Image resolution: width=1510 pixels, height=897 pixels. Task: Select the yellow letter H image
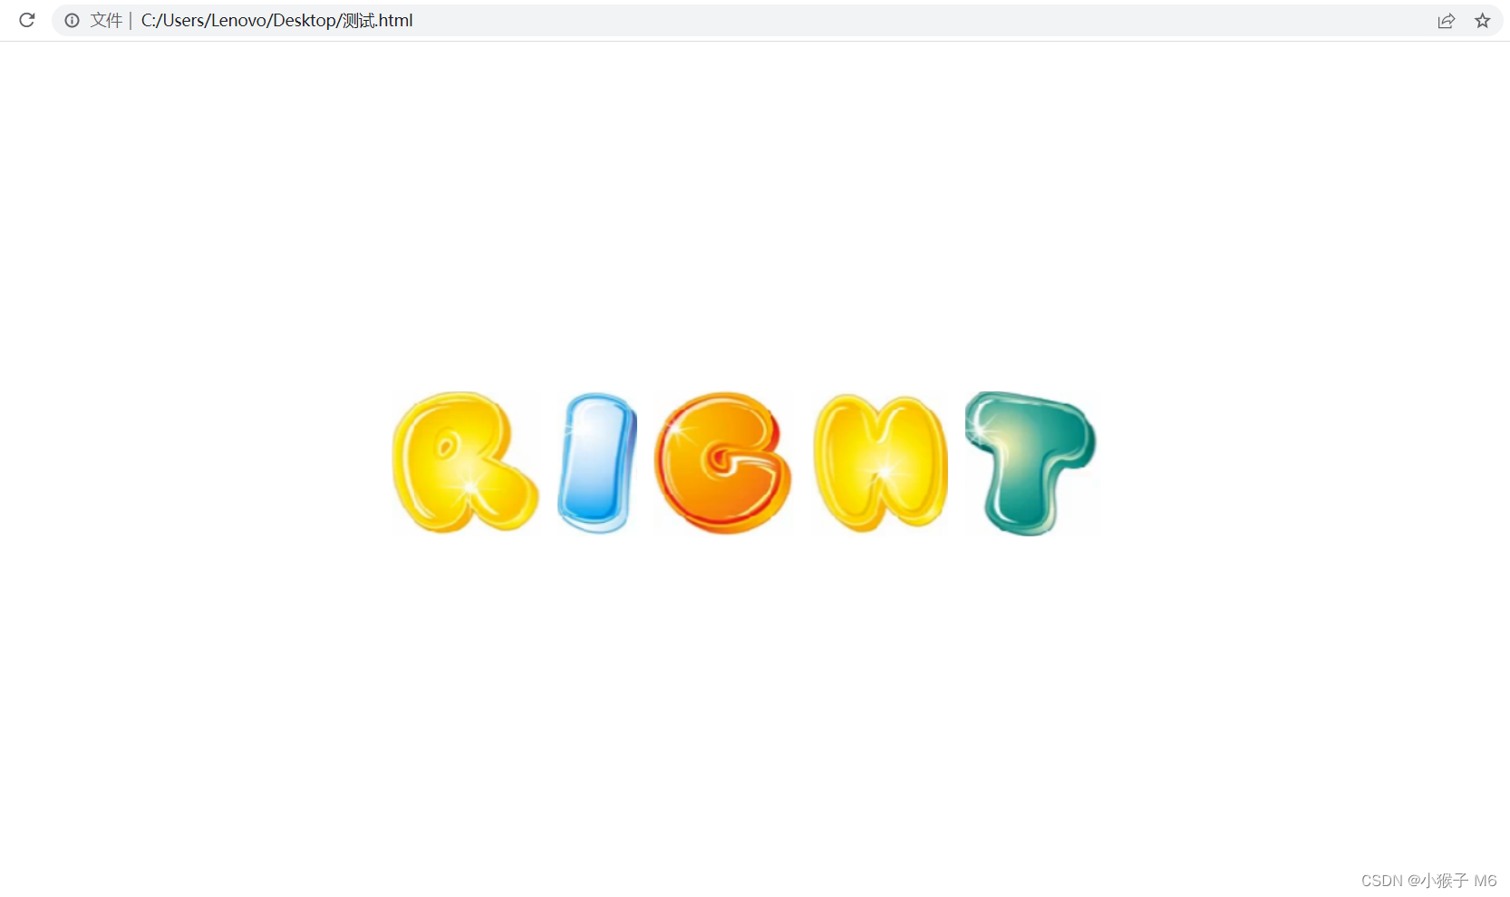pyautogui.click(x=881, y=463)
